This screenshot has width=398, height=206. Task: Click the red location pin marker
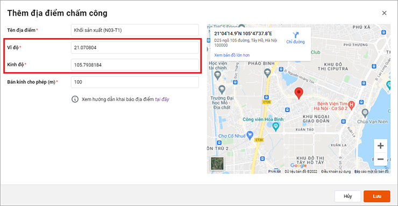[x=299, y=93]
